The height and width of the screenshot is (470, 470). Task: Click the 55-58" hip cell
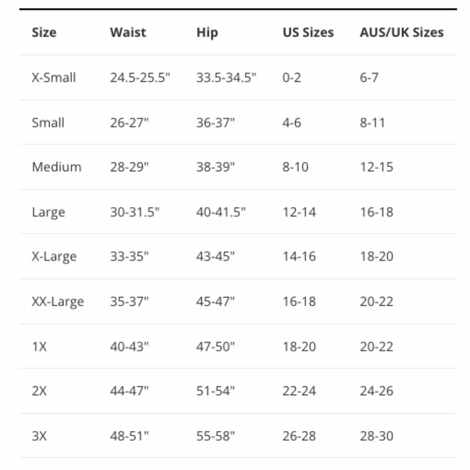(x=215, y=436)
